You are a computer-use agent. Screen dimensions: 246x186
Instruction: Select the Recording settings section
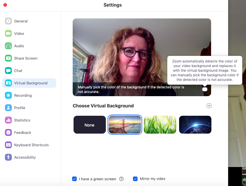pyautogui.click(x=23, y=95)
